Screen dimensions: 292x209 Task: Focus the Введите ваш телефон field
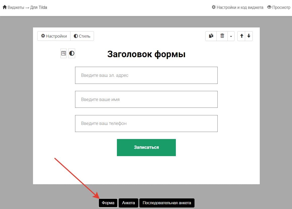146,123
